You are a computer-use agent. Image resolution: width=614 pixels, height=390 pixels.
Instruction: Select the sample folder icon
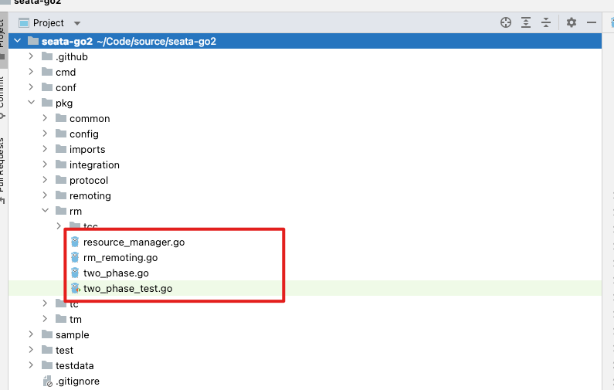point(47,334)
